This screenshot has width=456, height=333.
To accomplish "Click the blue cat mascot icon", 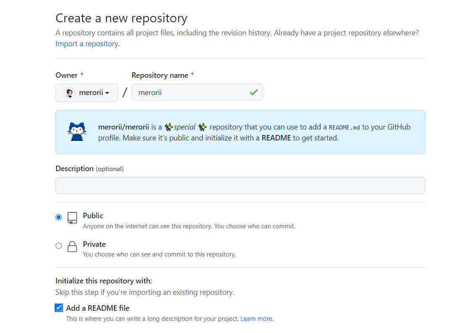I will point(77,132).
